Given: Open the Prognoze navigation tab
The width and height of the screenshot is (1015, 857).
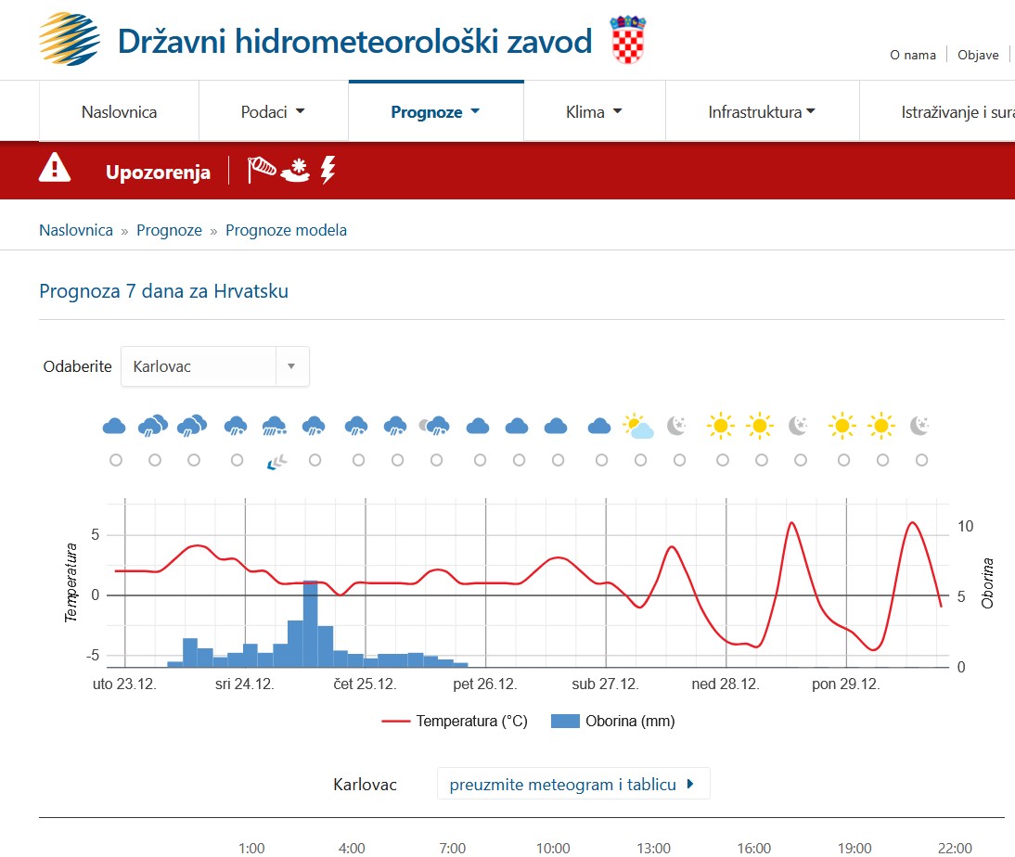Looking at the screenshot, I should [436, 112].
